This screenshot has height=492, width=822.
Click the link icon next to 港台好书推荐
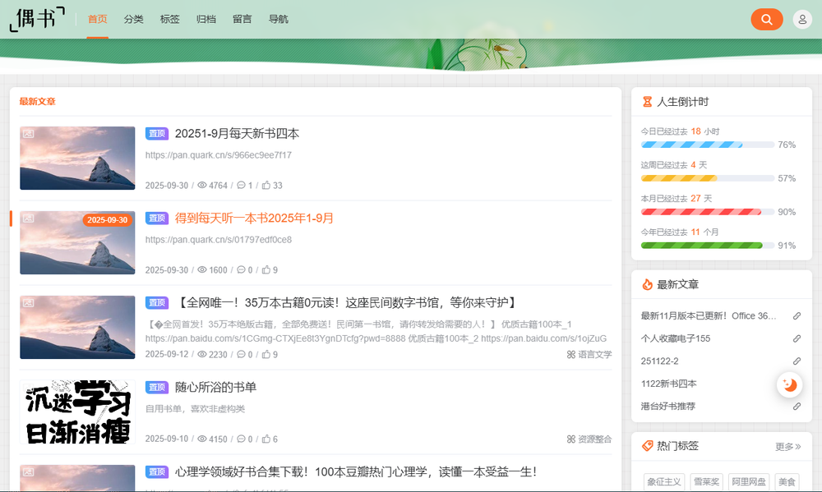pos(797,405)
